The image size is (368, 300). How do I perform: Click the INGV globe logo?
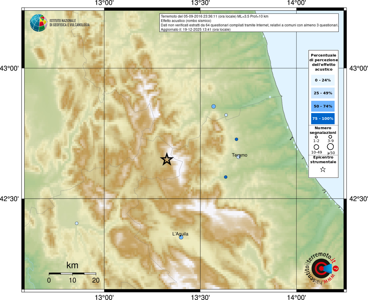point(39,23)
